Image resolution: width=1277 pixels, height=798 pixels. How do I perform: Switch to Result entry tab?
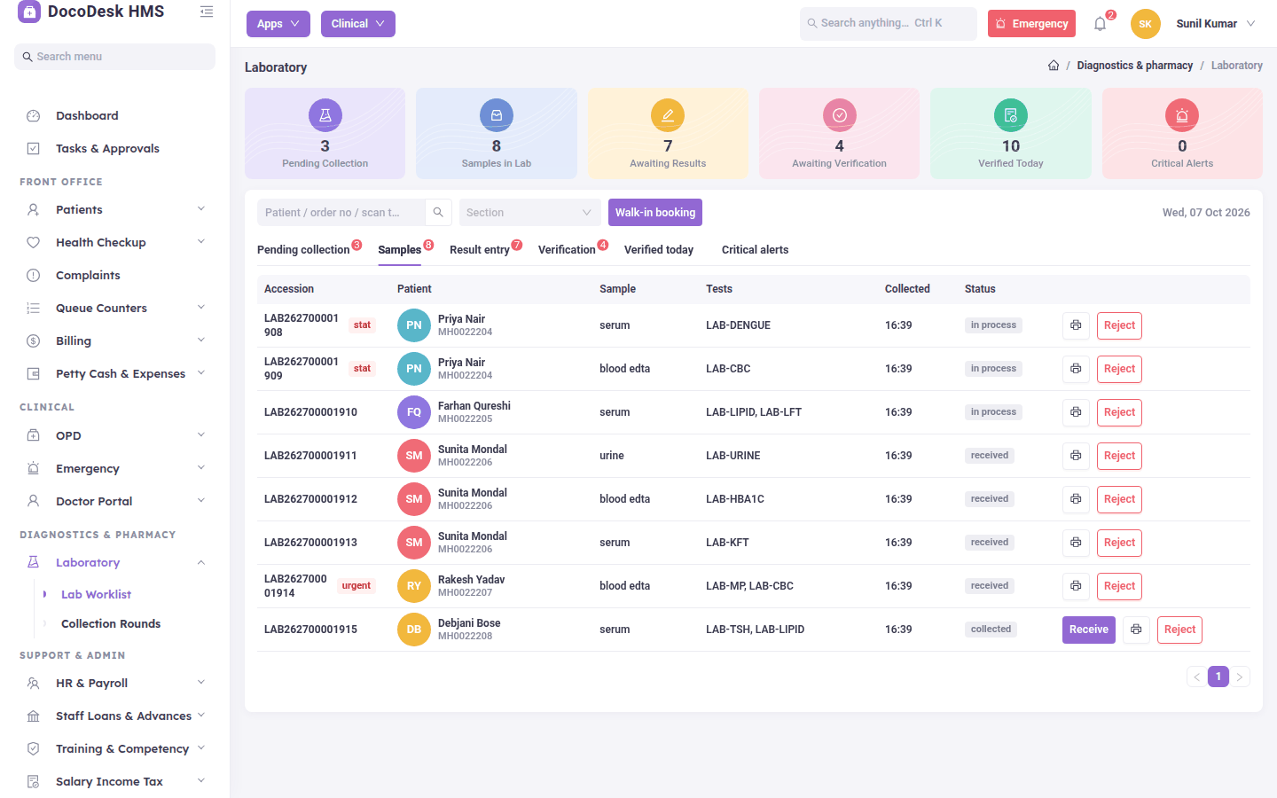(480, 250)
